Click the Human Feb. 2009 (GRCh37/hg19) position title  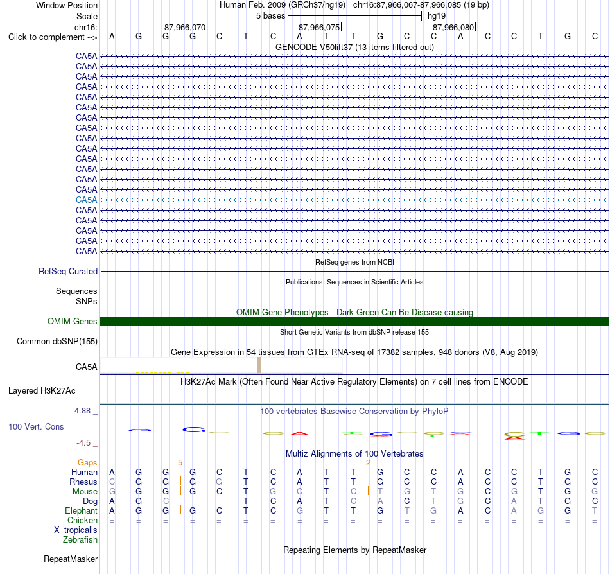tap(283, 5)
